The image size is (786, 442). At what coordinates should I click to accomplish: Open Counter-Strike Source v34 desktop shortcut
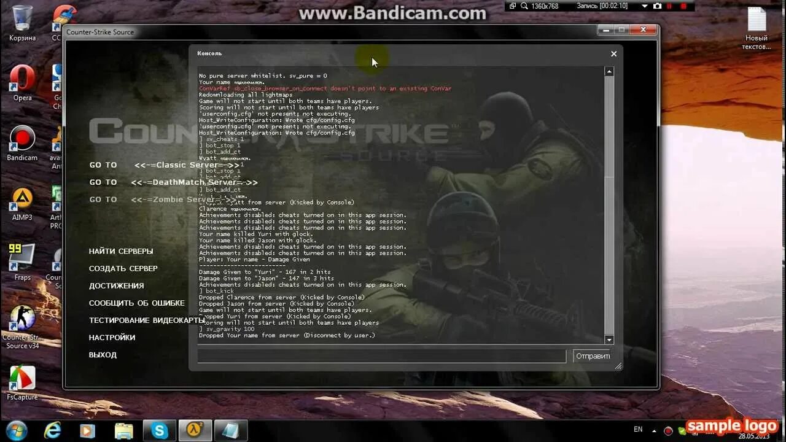[x=22, y=327]
